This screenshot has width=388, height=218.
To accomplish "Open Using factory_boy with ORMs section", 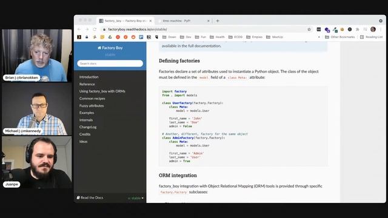I will click(x=102, y=91).
